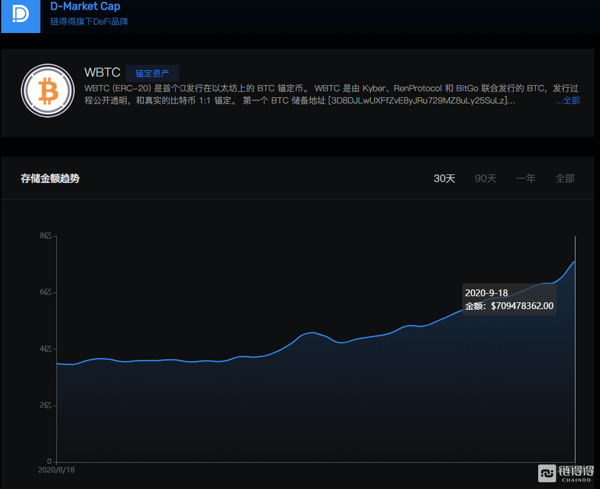Click the 8亿 y-axis label
600x489 pixels.
pos(45,236)
